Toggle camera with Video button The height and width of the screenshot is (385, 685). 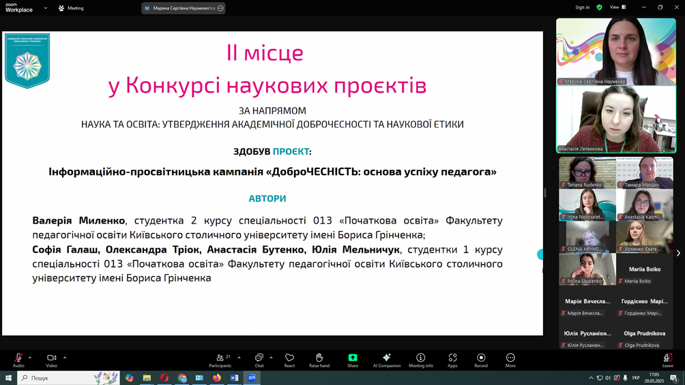point(51,359)
